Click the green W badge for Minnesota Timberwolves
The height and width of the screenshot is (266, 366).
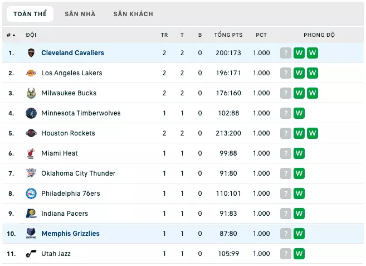[299, 113]
